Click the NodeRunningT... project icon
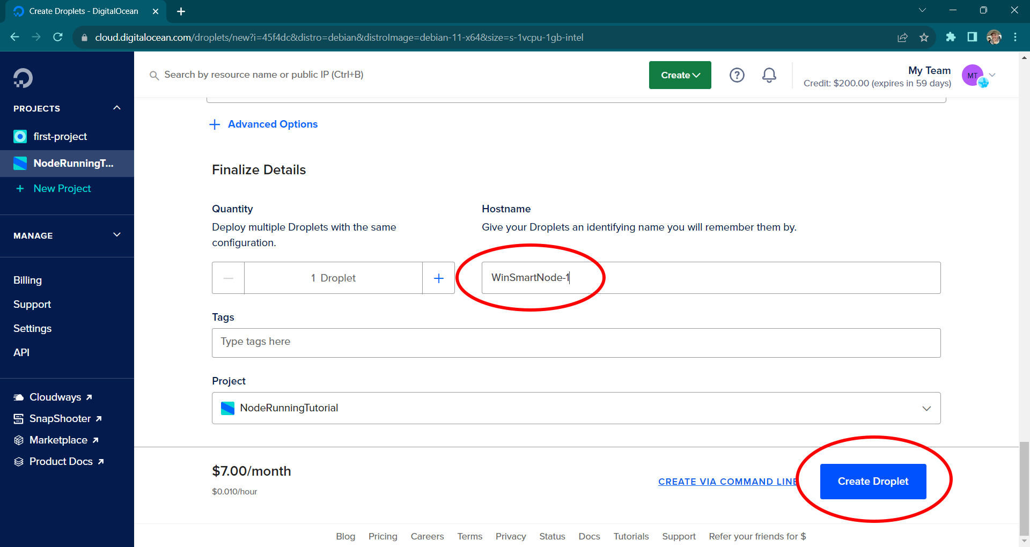 pyautogui.click(x=20, y=164)
